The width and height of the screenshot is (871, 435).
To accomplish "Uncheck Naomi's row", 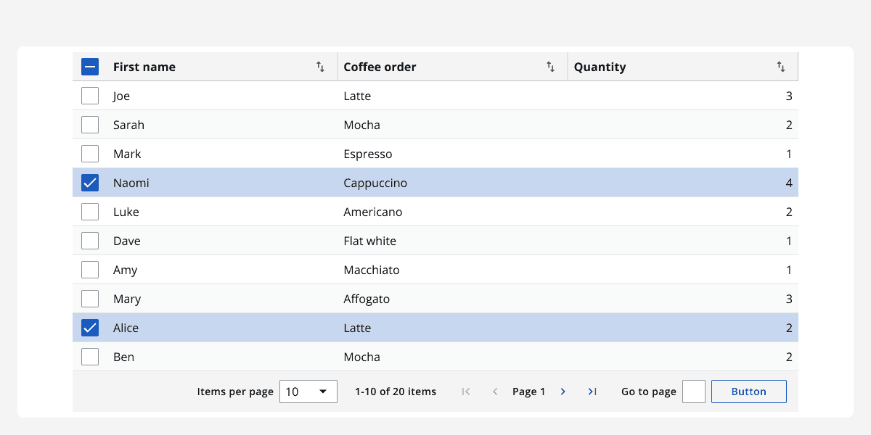I will coord(89,182).
